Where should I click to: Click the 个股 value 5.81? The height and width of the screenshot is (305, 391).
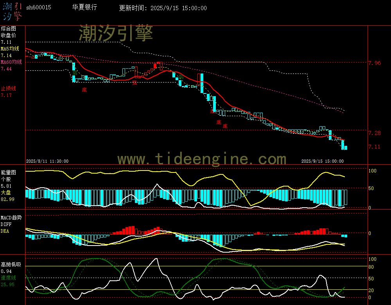click(6, 186)
